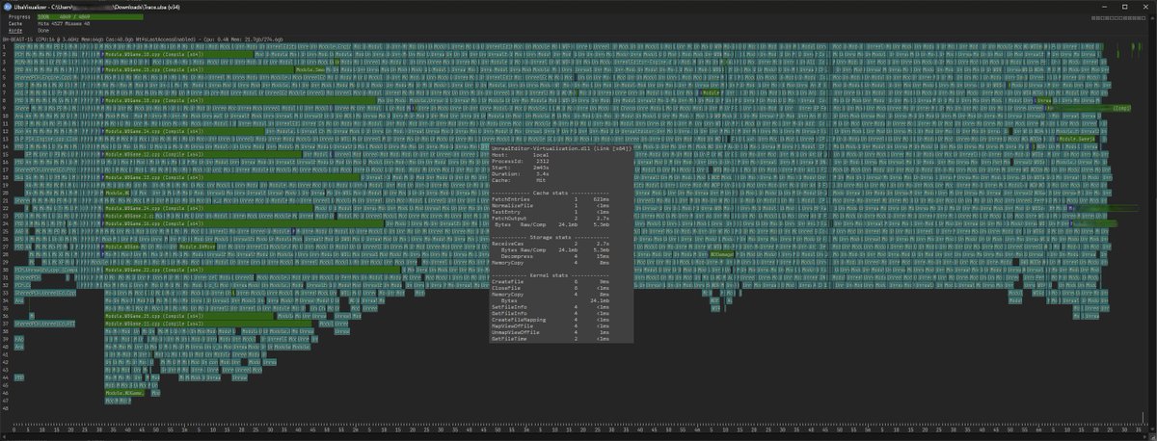
Task: Click the UnrealEditor-Virtualization.dll tooltip title
Action: (561, 149)
